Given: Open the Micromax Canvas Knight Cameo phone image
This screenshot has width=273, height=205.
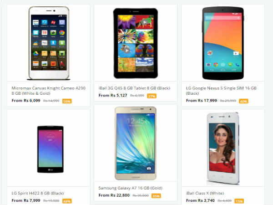Looking at the screenshot, I should pyautogui.click(x=49, y=43).
